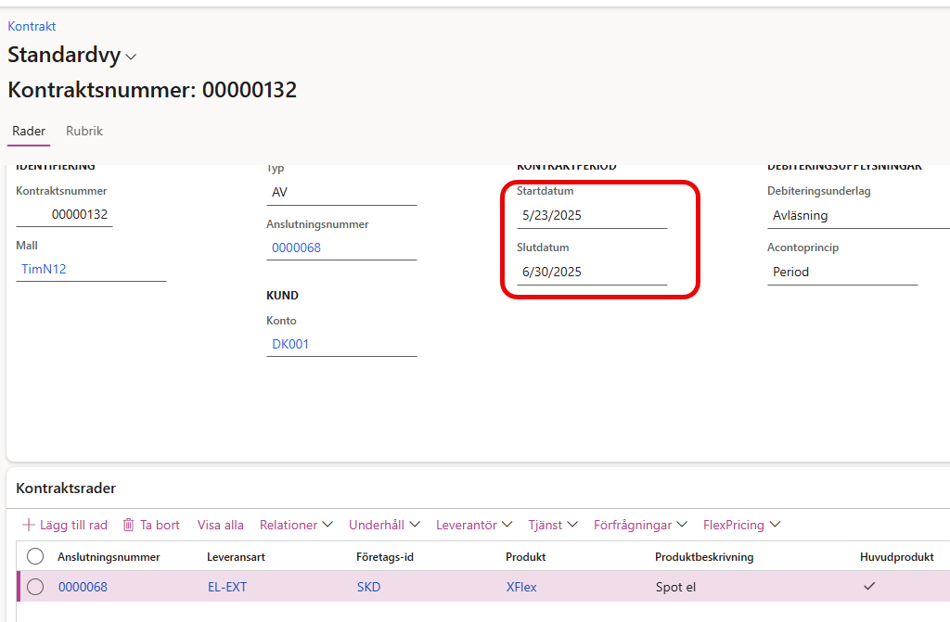Viewport: 950px width, 622px height.
Task: Click the trash icon for Ta bort
Action: [129, 525]
